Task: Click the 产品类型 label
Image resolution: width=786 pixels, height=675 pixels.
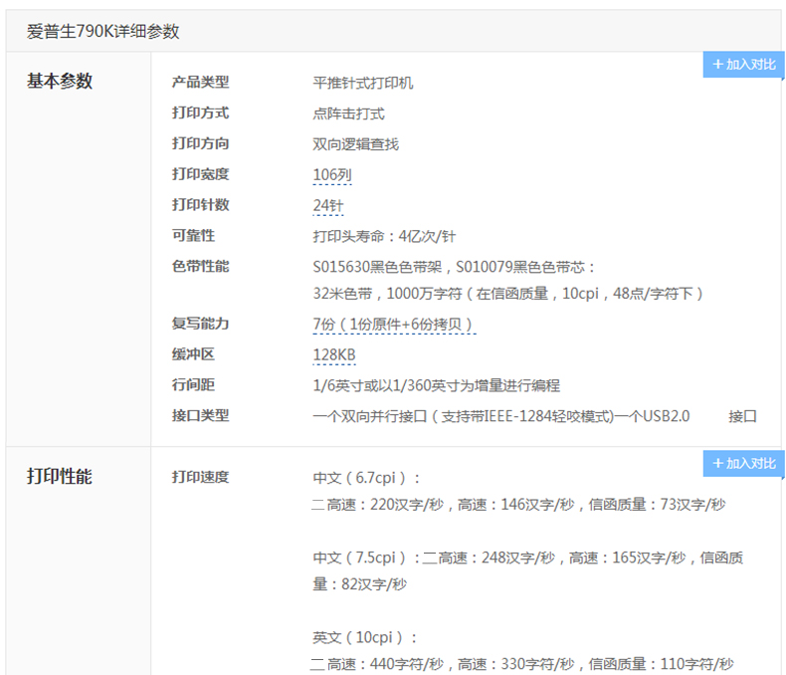Action: [200, 83]
